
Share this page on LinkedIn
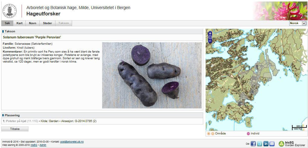[266, 144]
